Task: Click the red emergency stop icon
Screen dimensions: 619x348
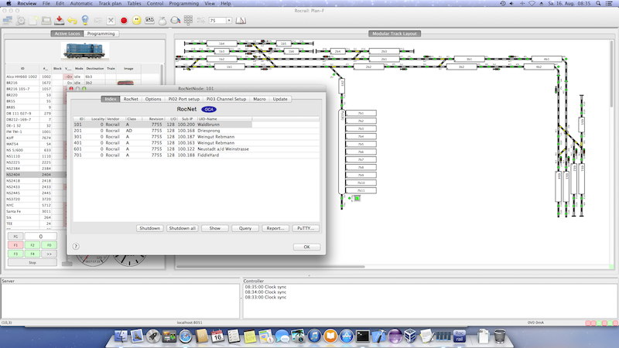Action: 124,21
